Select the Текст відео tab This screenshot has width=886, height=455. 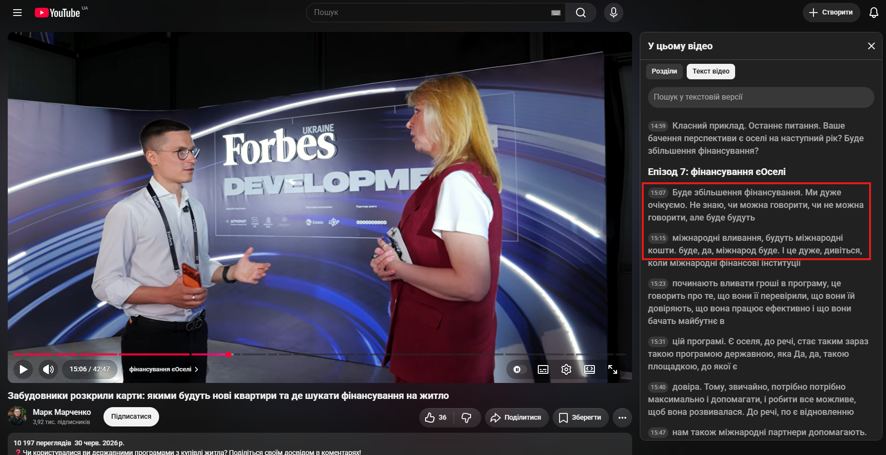(x=711, y=72)
